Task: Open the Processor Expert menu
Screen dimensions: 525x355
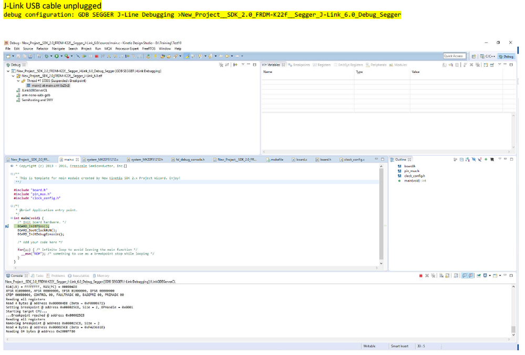Action: 127,49
